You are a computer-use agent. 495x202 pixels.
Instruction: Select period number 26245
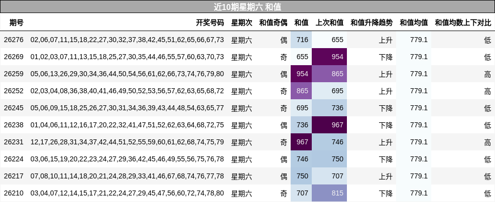(14, 108)
